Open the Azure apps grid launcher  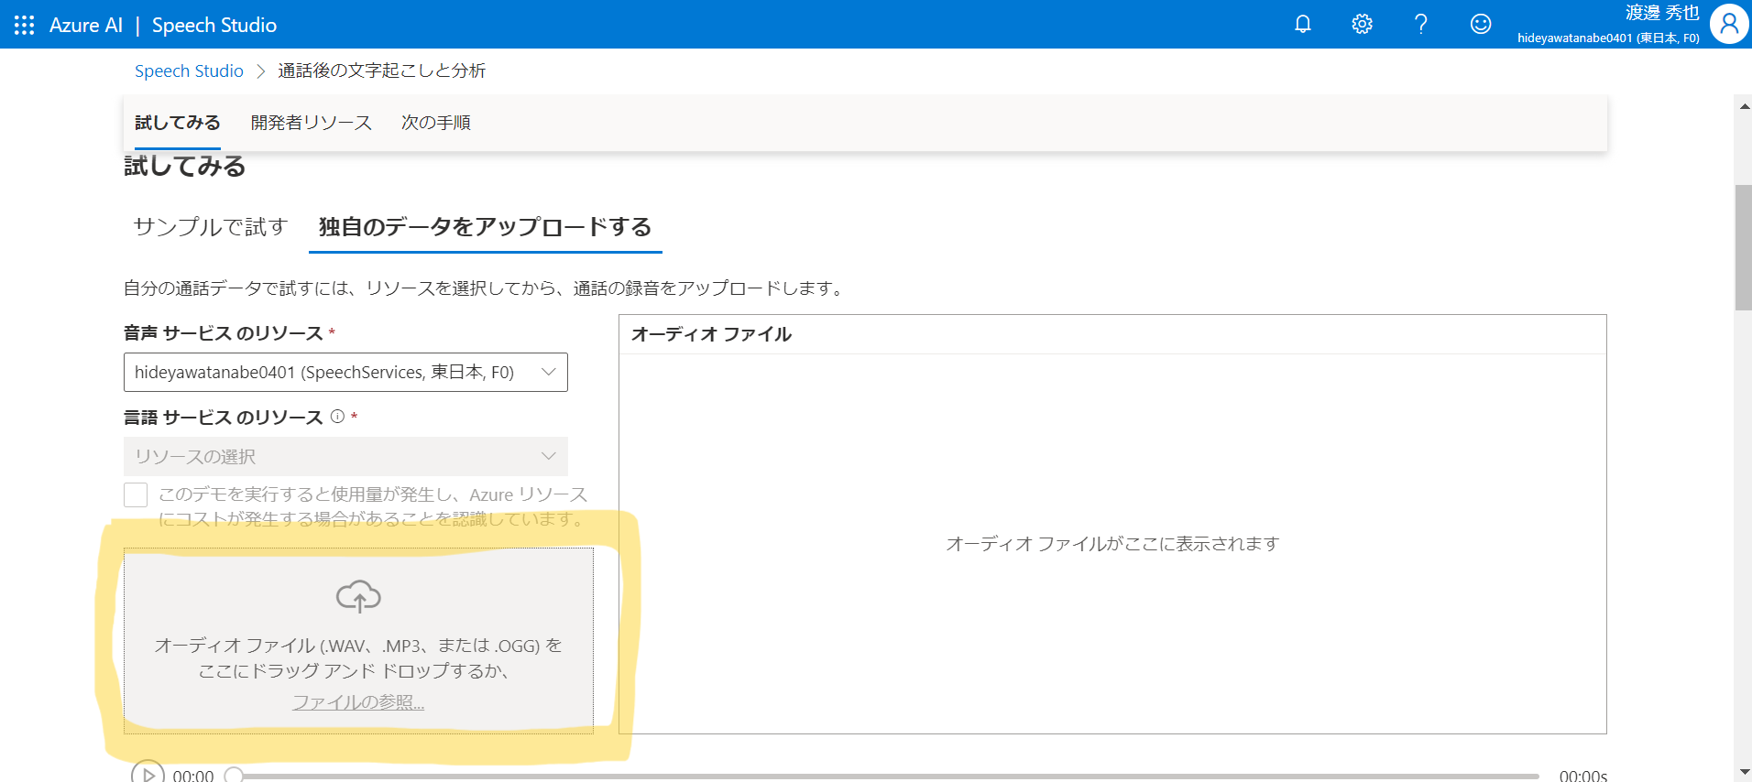pos(25,25)
